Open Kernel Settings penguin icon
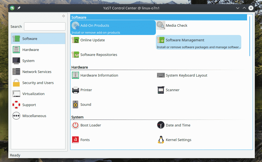Image resolution: width=262 pixels, height=162 pixels. (161, 140)
